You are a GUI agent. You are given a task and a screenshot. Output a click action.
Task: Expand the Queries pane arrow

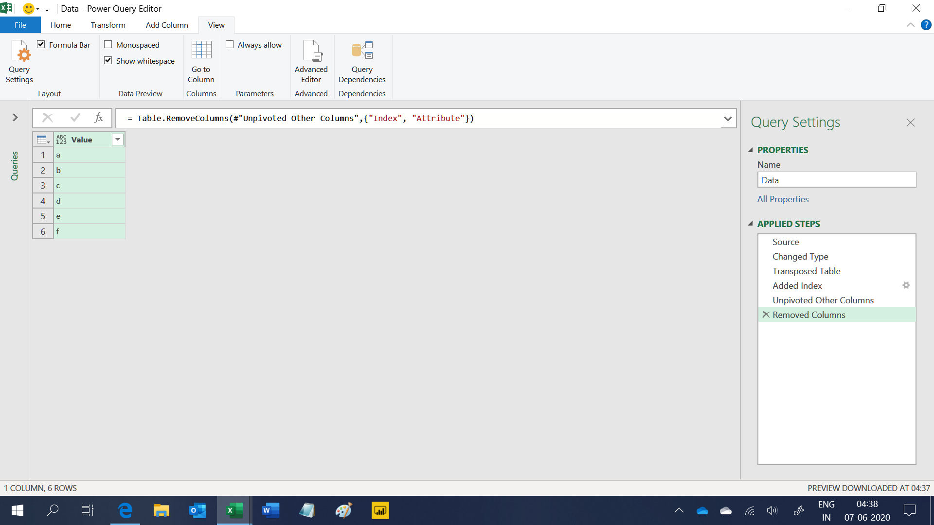tap(15, 118)
